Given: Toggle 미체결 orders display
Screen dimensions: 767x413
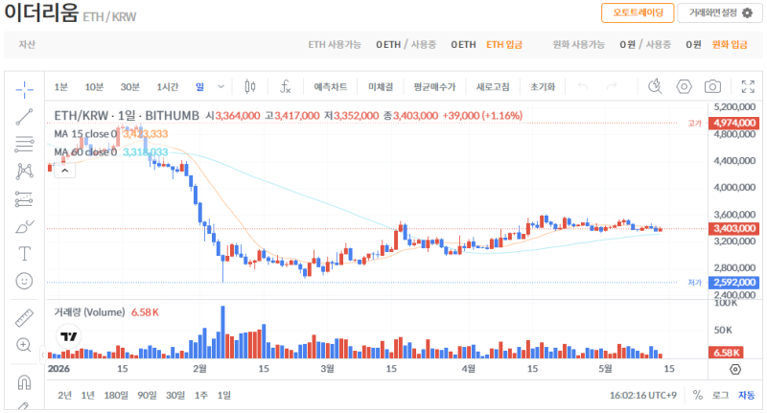Looking at the screenshot, I should [x=380, y=87].
